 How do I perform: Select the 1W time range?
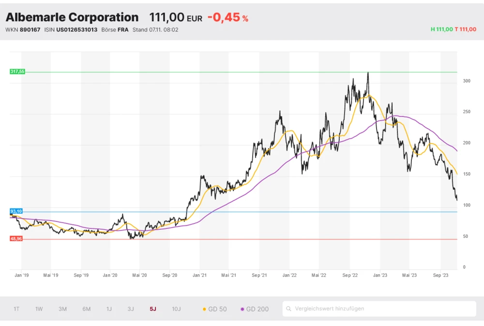(39, 309)
